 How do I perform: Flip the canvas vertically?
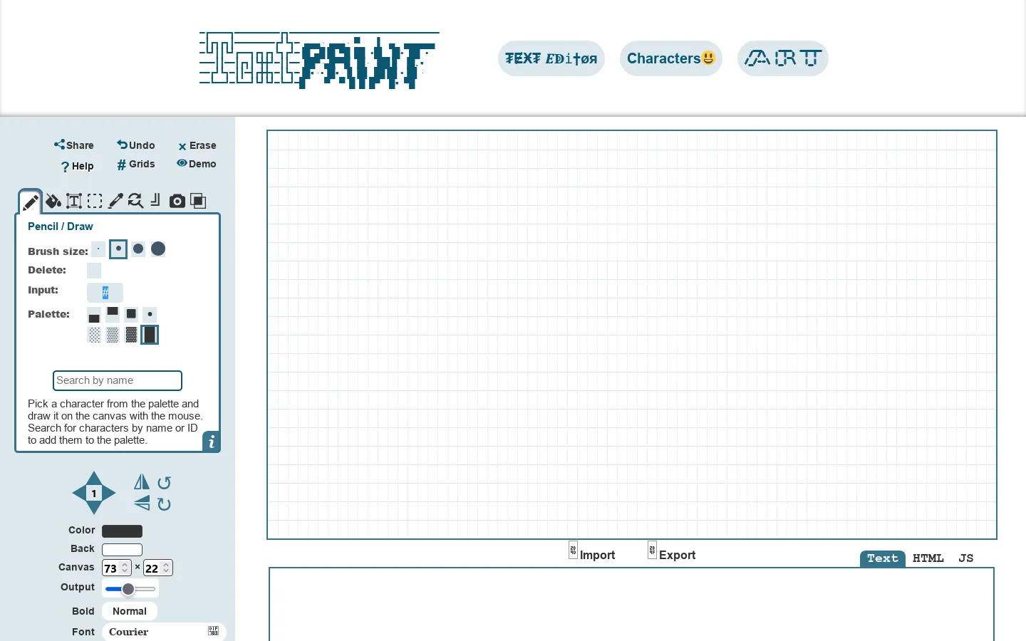(x=142, y=504)
